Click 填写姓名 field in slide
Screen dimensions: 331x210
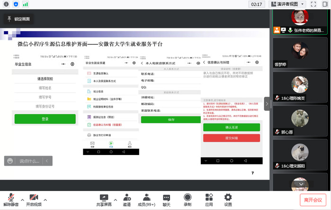[x=45, y=88]
